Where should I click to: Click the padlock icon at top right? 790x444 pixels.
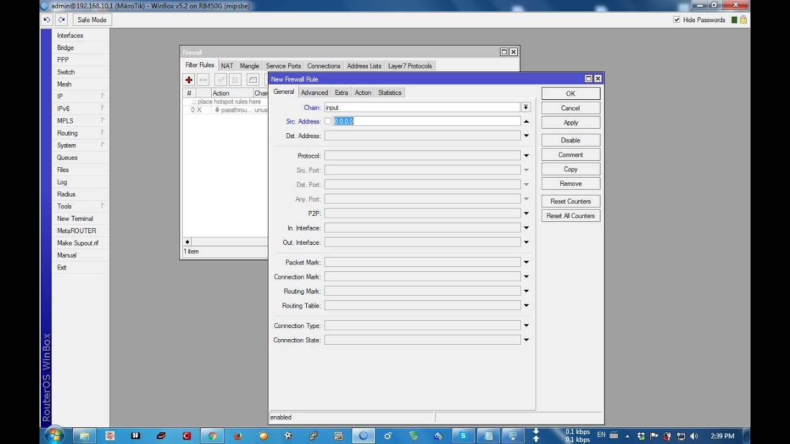[x=743, y=20]
